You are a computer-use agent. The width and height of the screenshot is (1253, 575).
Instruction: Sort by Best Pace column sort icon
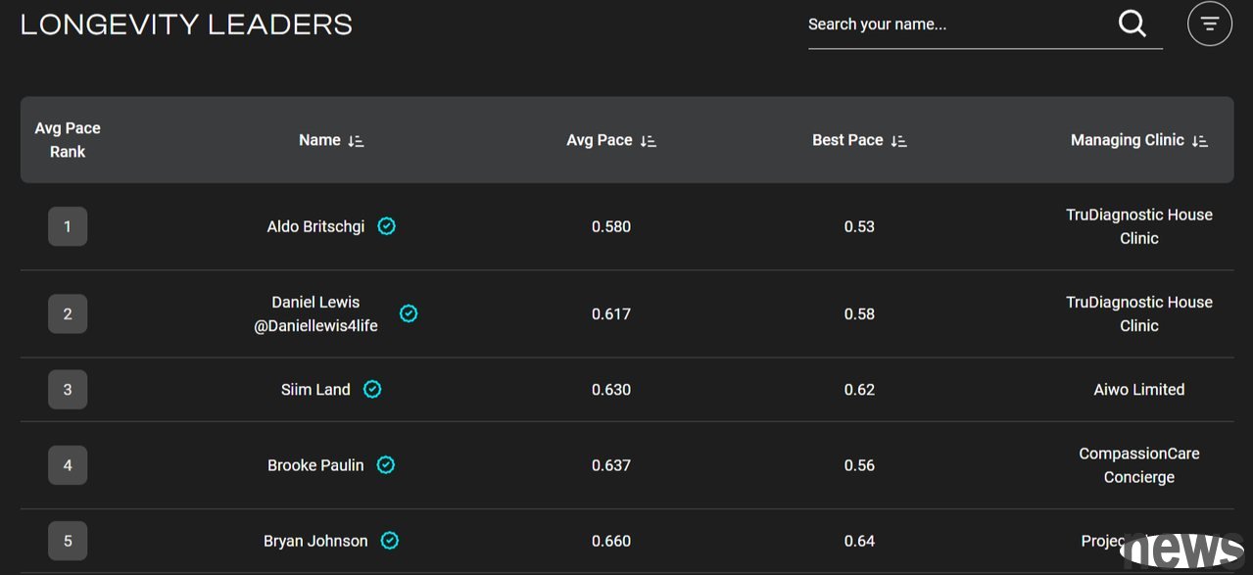[x=898, y=141]
